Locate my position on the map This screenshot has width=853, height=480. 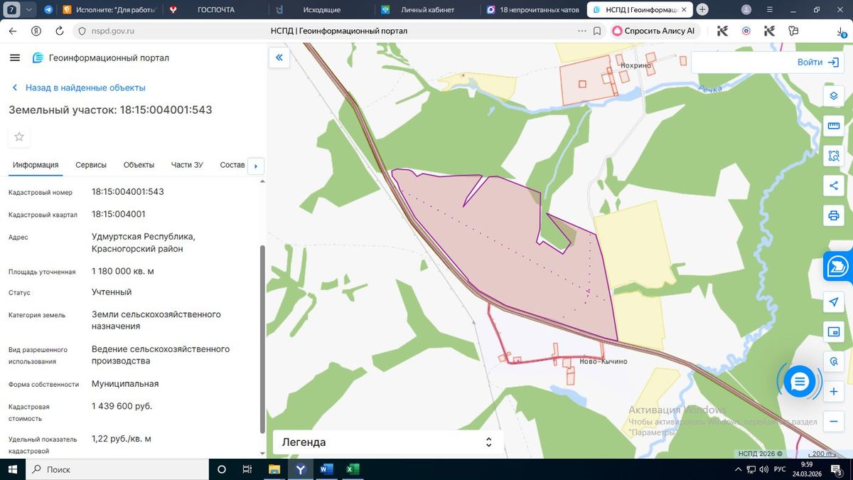[x=834, y=302]
